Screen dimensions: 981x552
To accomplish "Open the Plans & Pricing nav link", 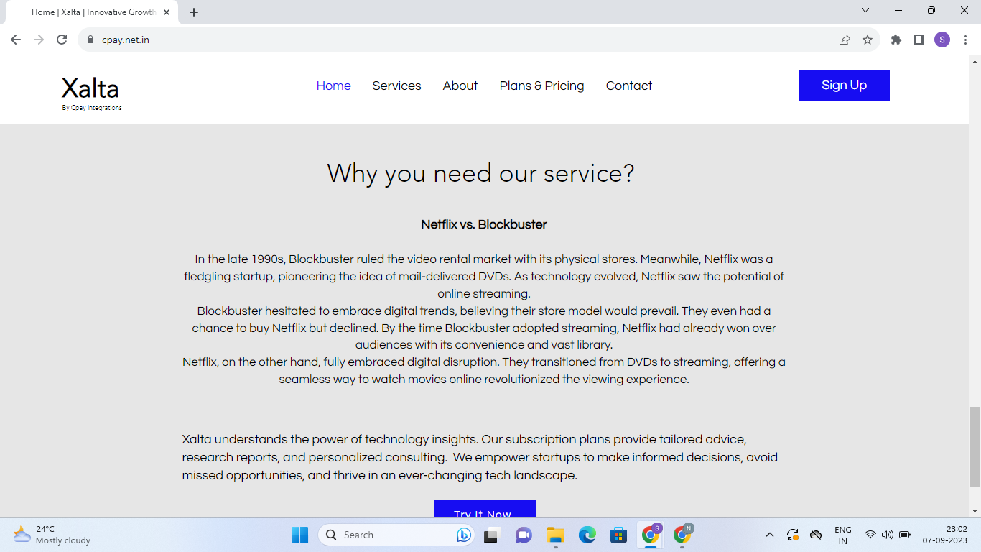I will (x=542, y=86).
